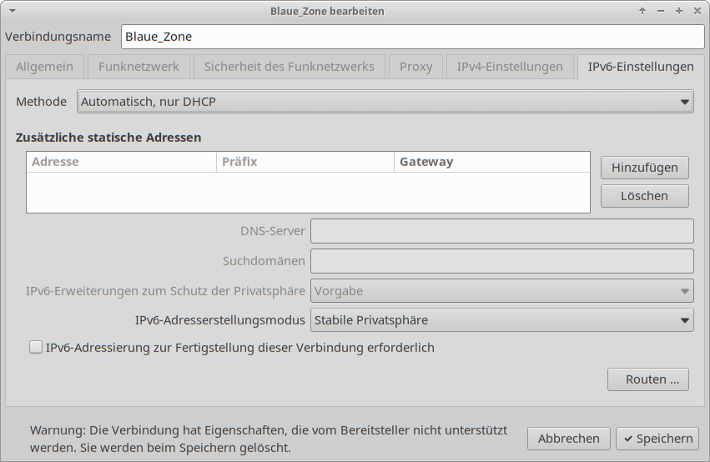Close the dialog with the X icon
This screenshot has height=462, width=710.
pyautogui.click(x=697, y=11)
